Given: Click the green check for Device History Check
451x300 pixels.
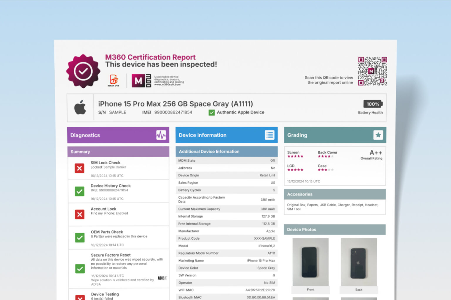Looking at the screenshot, I should (x=79, y=191).
